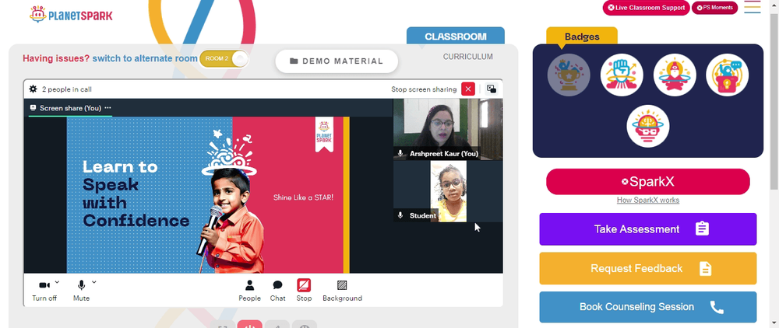Click the Take Assessment button
The image size is (779, 328).
click(648, 229)
